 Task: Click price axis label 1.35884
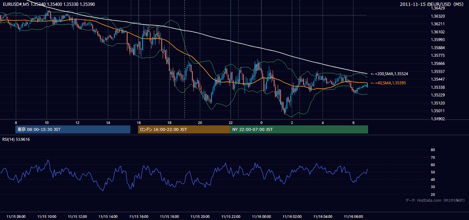(x=438, y=48)
